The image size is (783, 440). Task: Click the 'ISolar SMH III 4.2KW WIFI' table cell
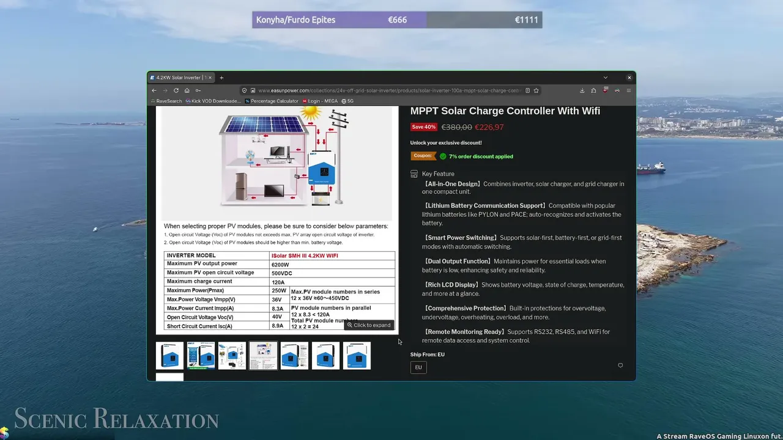[333, 255]
